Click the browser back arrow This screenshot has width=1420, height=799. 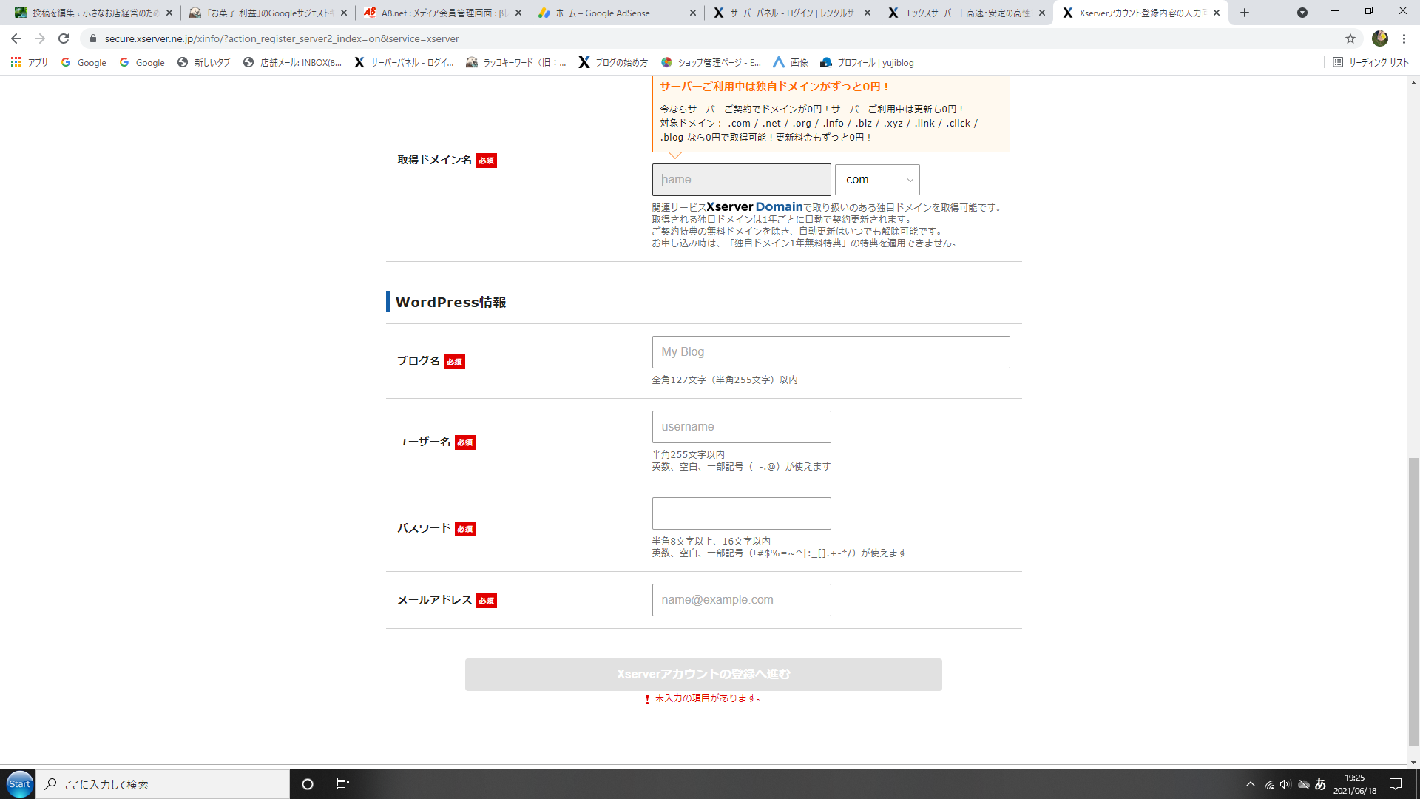click(16, 38)
